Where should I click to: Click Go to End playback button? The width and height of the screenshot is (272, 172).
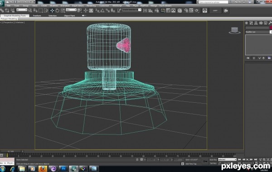[256, 159]
